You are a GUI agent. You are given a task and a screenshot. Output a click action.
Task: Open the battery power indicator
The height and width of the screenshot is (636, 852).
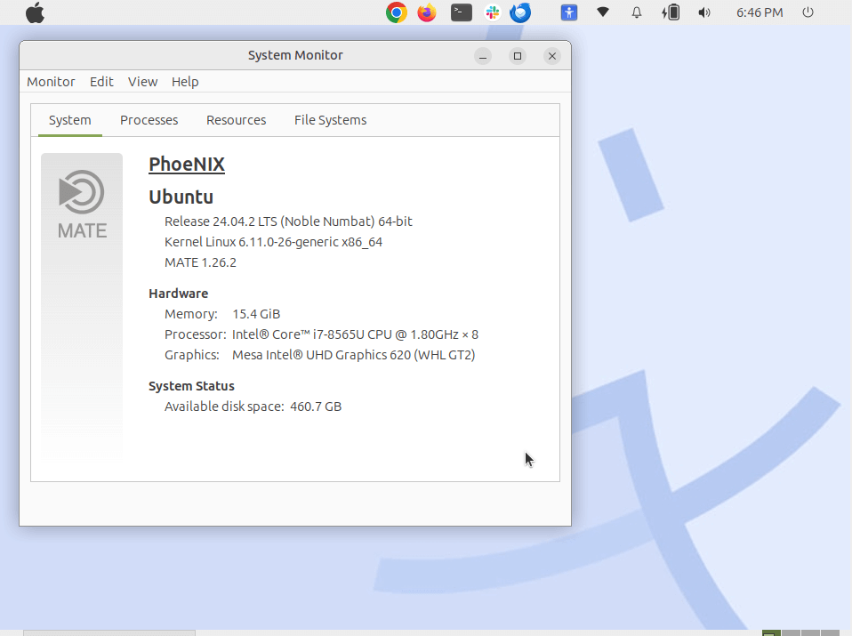pyautogui.click(x=671, y=12)
